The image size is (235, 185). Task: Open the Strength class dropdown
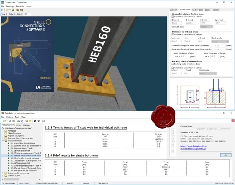[x=206, y=27]
